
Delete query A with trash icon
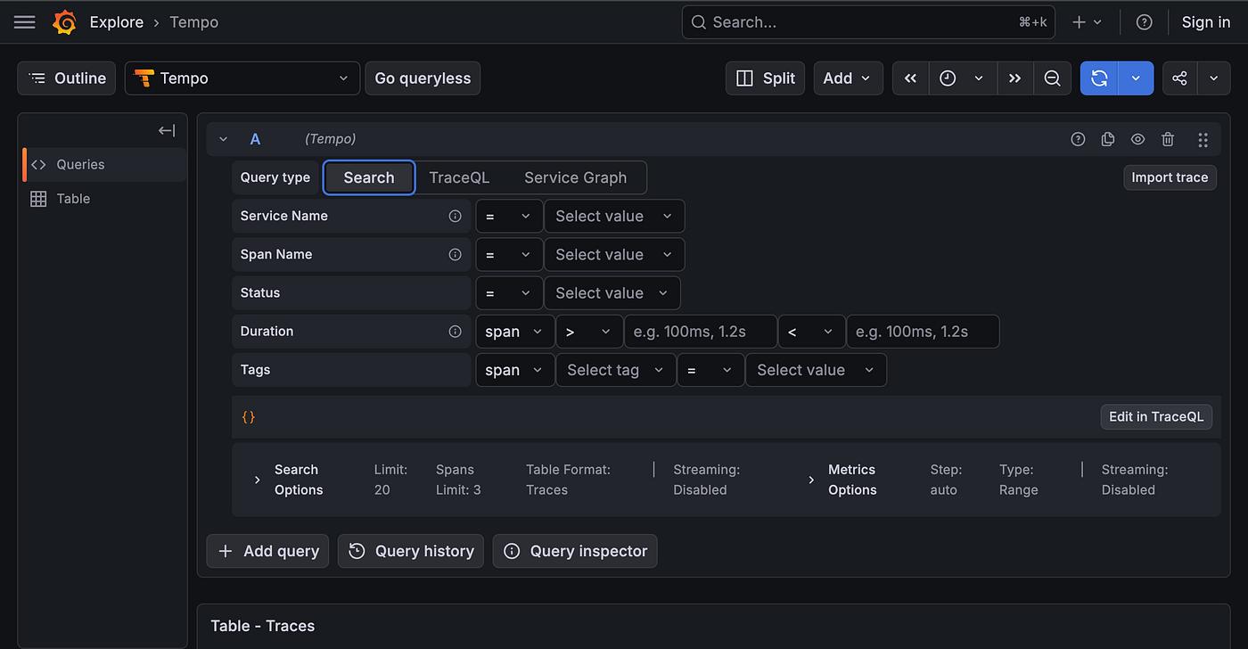click(x=1168, y=139)
